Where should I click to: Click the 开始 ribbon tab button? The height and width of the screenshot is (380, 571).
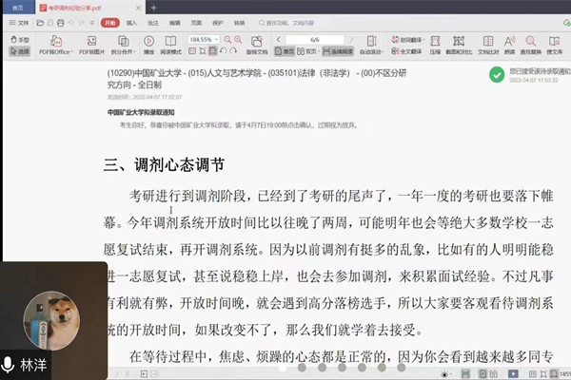point(108,21)
